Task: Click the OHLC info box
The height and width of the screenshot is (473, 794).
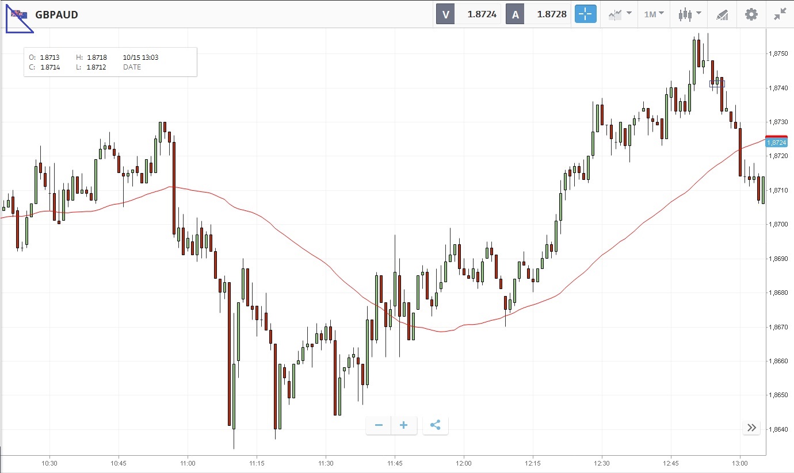Action: coord(110,62)
